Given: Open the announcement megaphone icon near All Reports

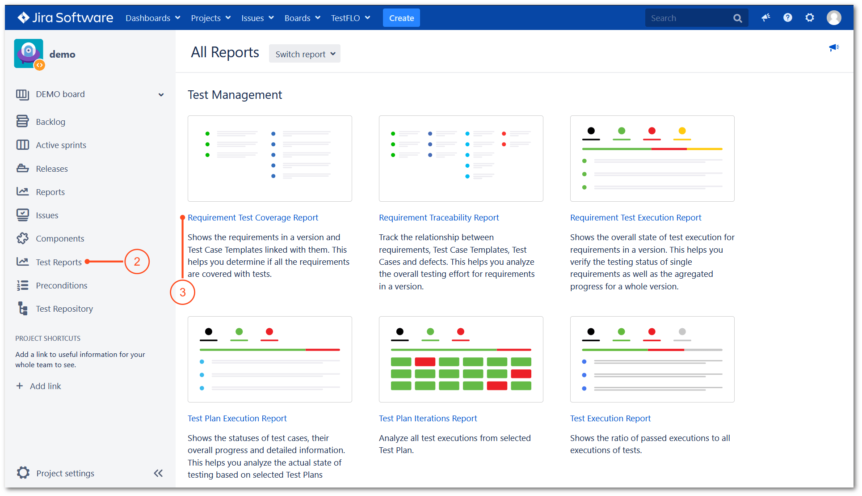Looking at the screenshot, I should [x=834, y=48].
